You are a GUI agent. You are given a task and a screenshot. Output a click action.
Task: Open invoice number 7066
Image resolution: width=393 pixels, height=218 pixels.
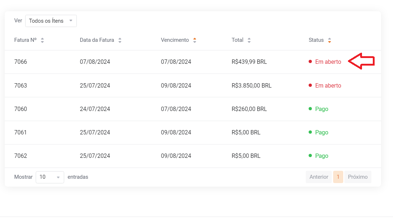(x=21, y=62)
